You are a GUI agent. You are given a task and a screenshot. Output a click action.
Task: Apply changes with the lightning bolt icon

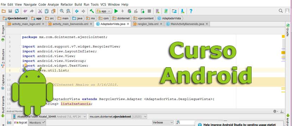pyautogui.click(x=122, y=11)
